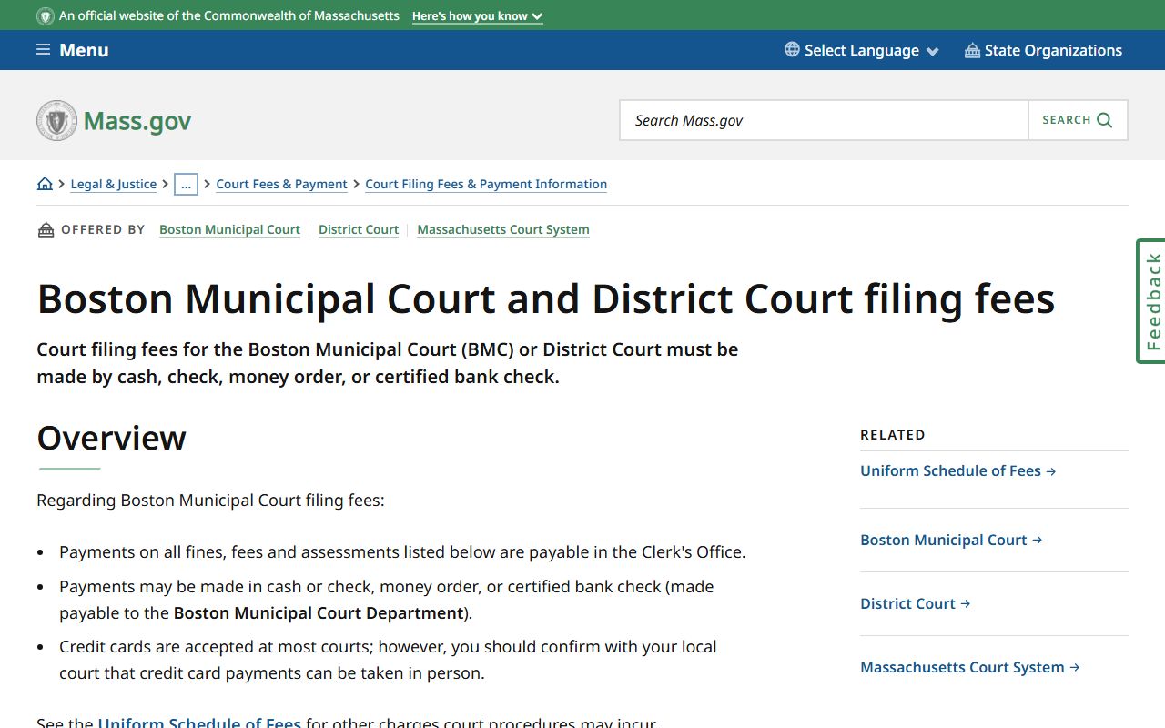Click Uniform Schedule of Fees inline link
This screenshot has width=1165, height=728.
point(199,723)
